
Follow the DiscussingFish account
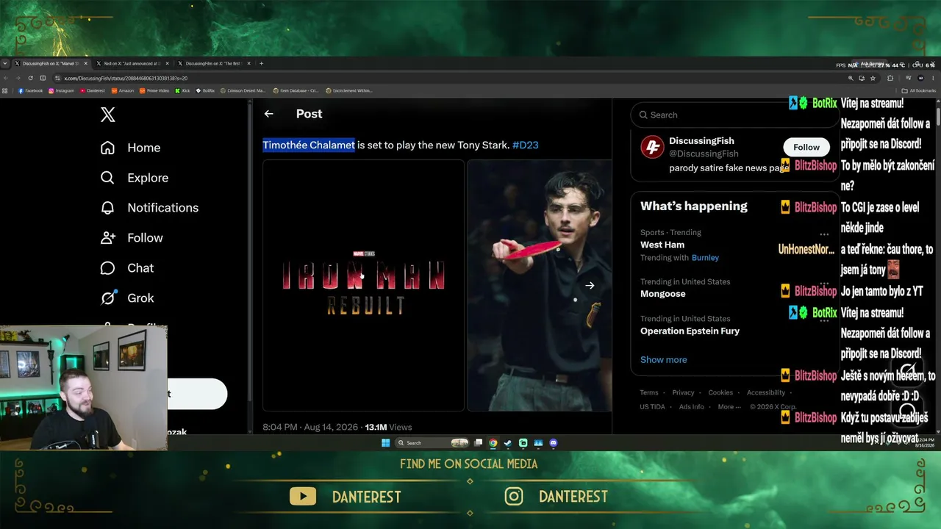[806, 147]
